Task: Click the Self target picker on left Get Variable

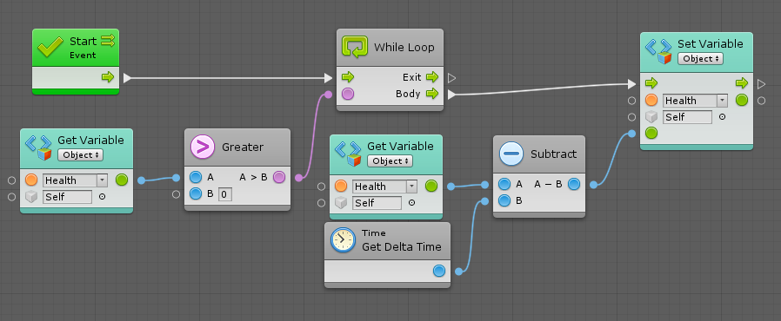Action: 102,197
